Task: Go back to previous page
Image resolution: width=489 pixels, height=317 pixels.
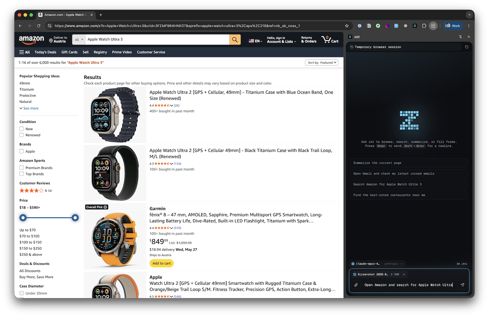Action: click(x=20, y=26)
